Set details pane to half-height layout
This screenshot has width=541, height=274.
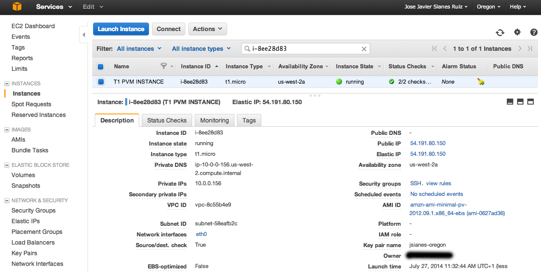pyautogui.click(x=520, y=102)
